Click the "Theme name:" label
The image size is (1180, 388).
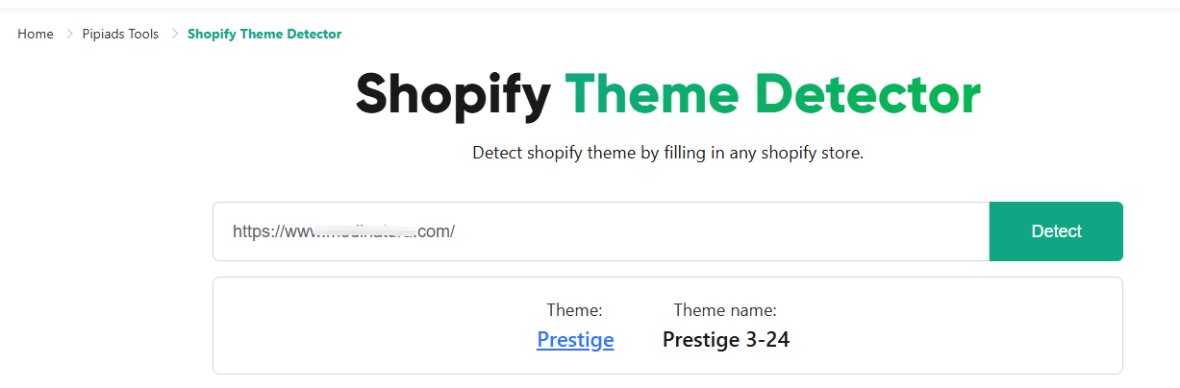725,310
